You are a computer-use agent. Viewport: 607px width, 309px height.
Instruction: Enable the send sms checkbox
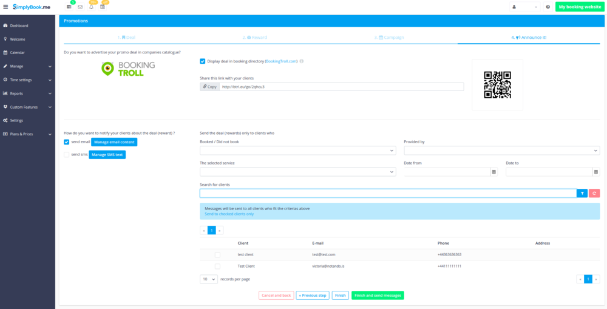pos(67,155)
